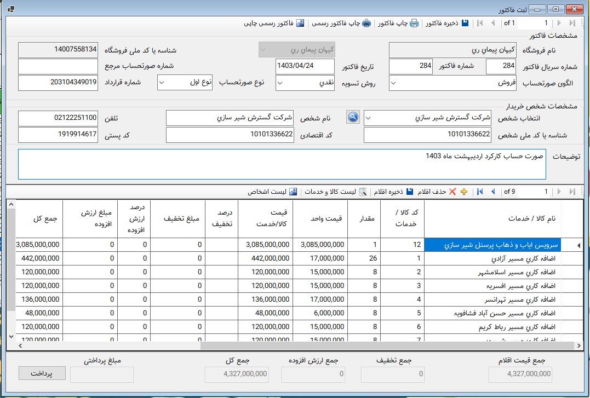Viewport: 590px width, 398px height.
Task: Expand the invoice pattern (الگوی صورتحساب) dropdown
Action: pos(394,83)
